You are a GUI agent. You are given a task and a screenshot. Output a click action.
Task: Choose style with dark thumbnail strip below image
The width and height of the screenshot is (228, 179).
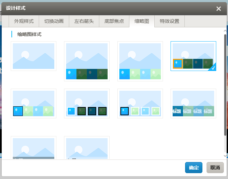(x=87, y=61)
